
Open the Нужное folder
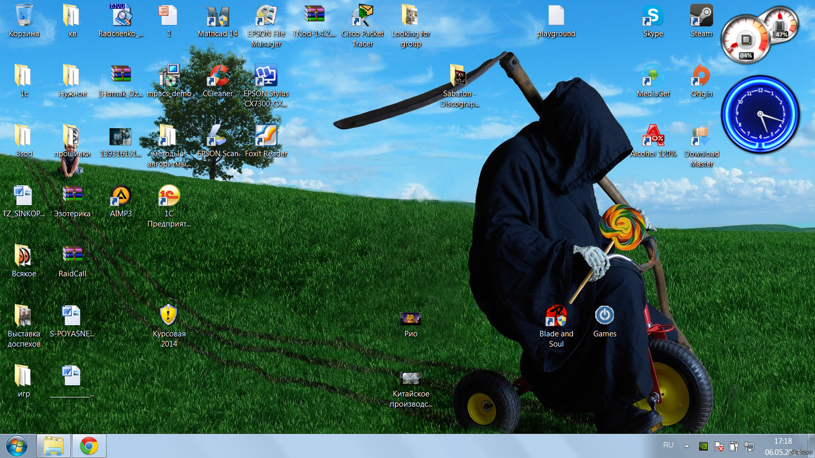[72, 81]
